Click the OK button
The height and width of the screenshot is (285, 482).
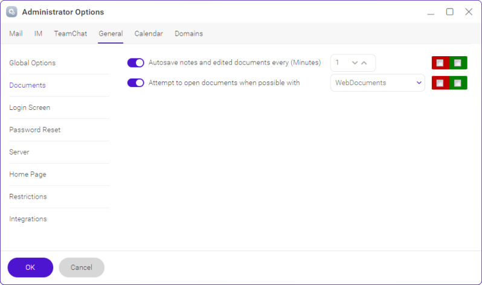coord(30,267)
